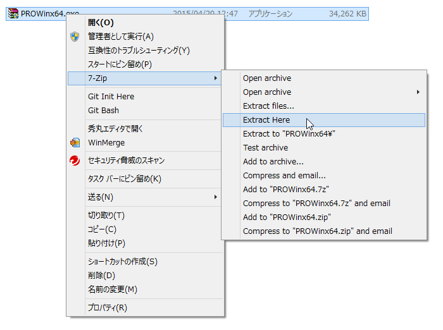Choose Extract files... option

[268, 106]
